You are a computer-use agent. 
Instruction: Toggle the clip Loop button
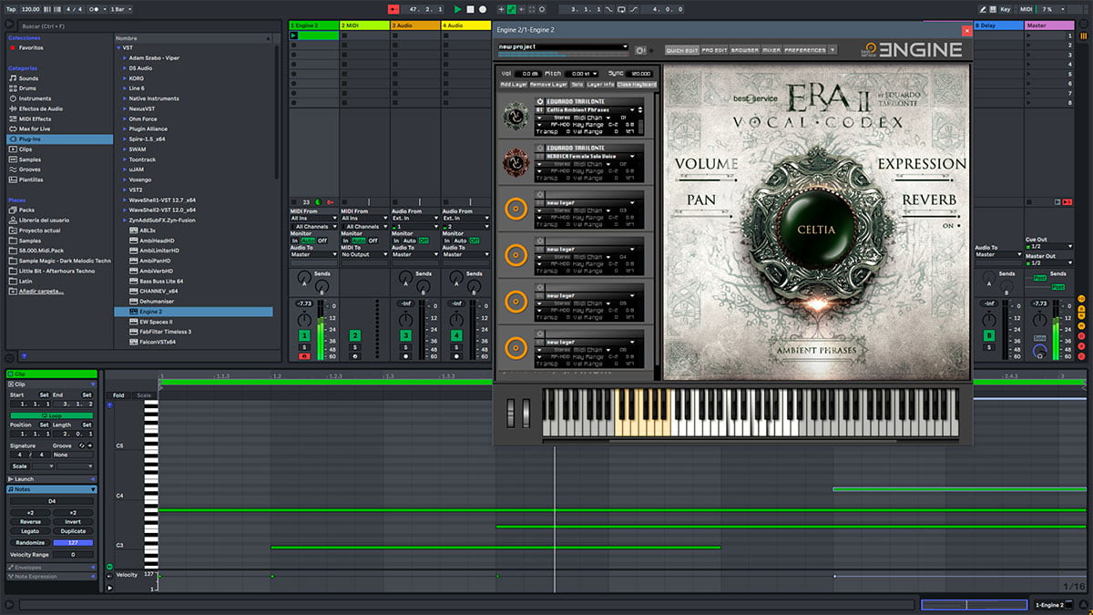[x=51, y=415]
